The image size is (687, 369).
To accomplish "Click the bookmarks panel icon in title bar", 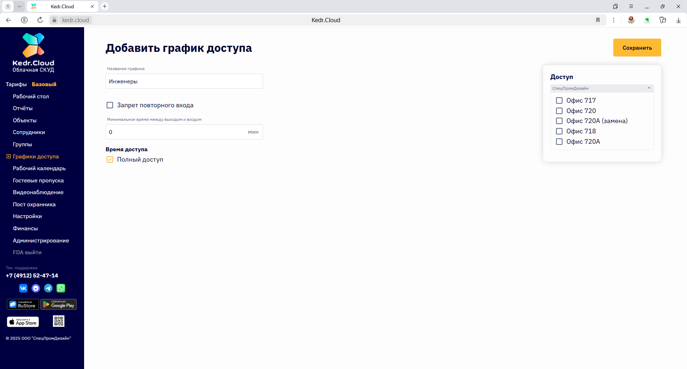I will [x=615, y=6].
